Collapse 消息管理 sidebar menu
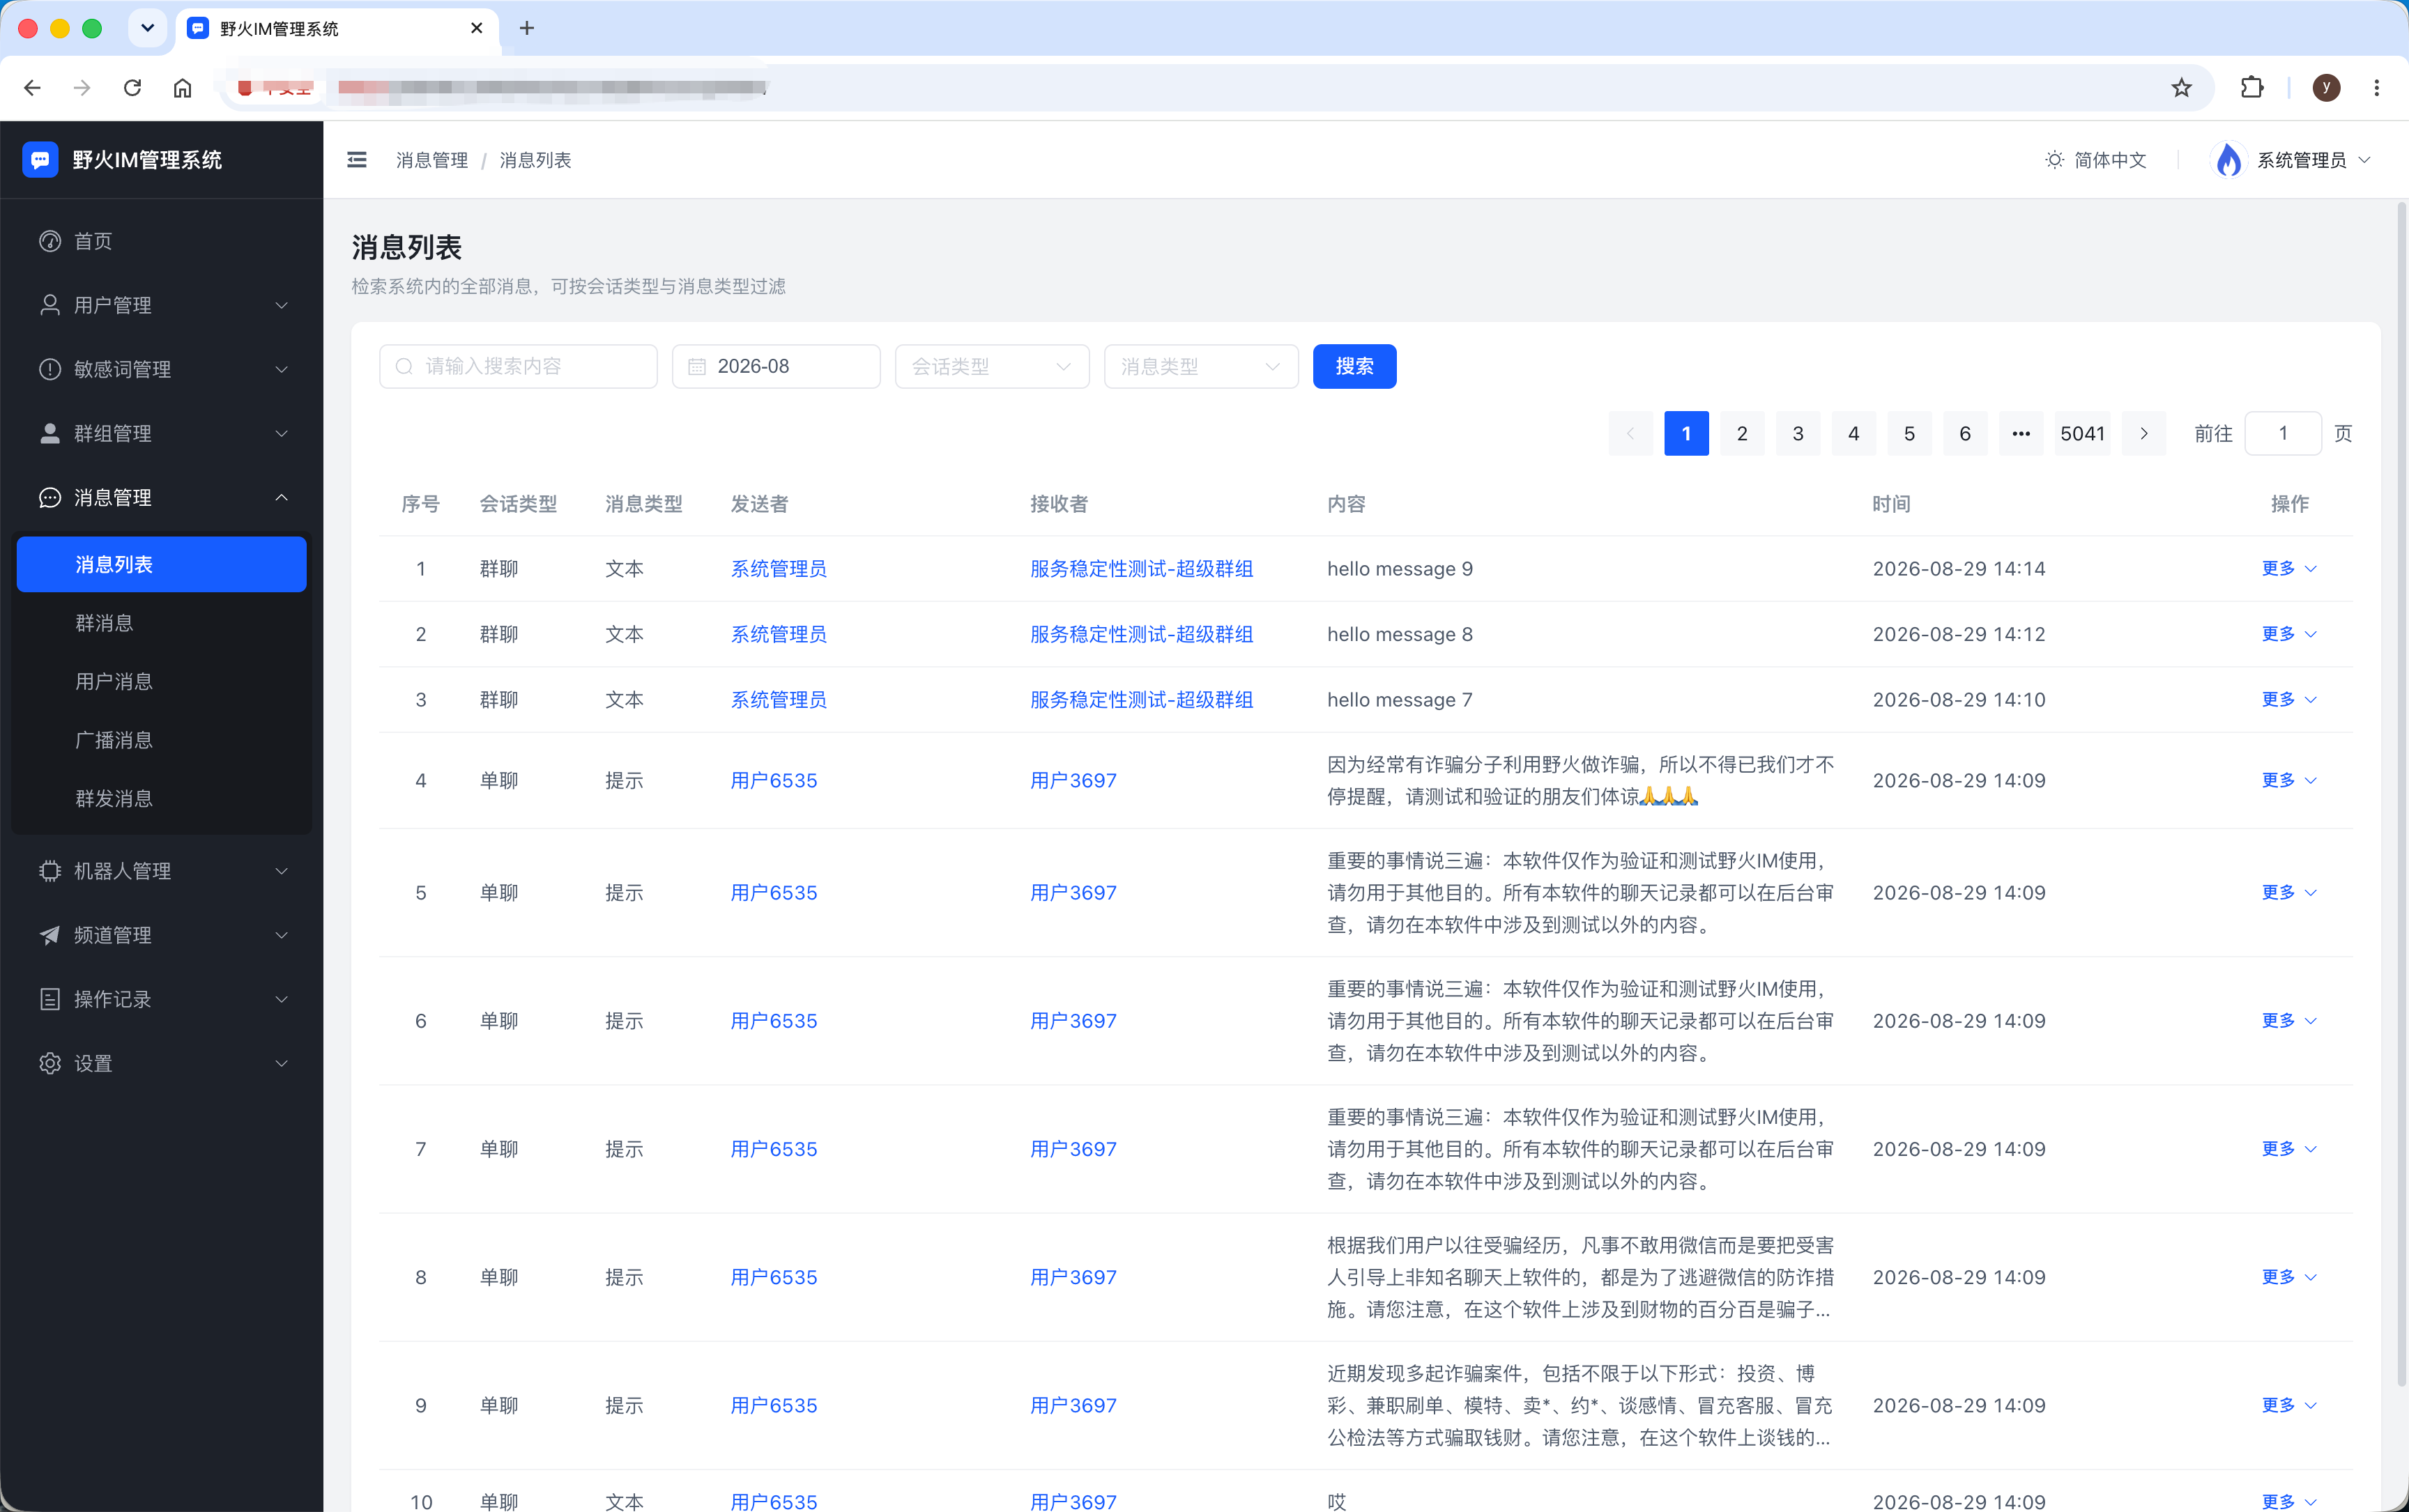The image size is (2409, 1512). tap(161, 497)
